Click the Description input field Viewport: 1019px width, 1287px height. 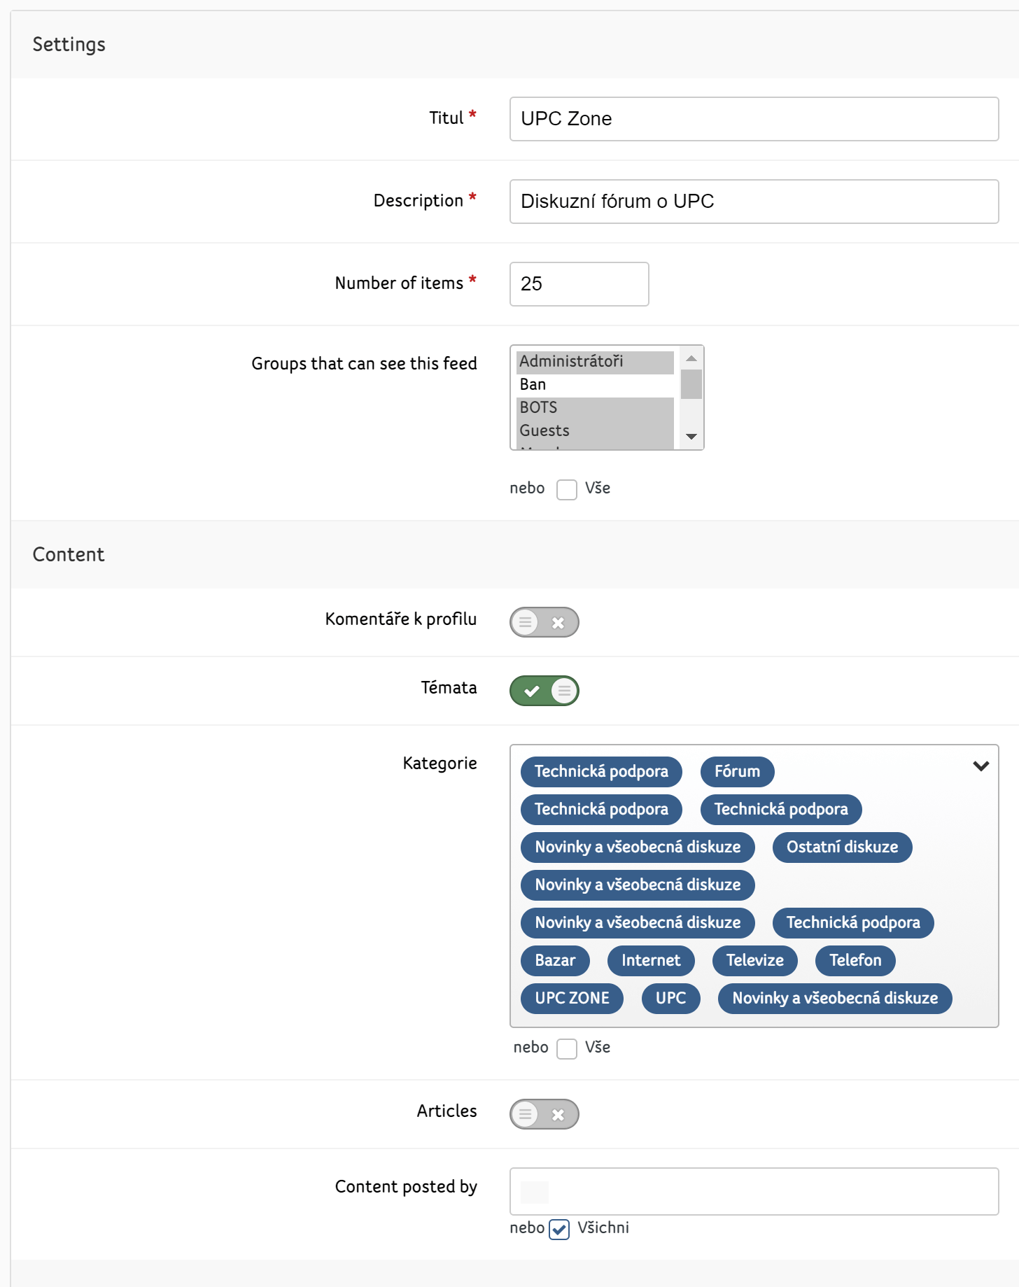click(x=754, y=202)
